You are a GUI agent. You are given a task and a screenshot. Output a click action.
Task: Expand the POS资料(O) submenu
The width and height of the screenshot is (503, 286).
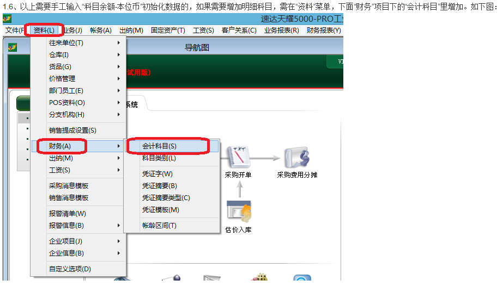tap(78, 103)
